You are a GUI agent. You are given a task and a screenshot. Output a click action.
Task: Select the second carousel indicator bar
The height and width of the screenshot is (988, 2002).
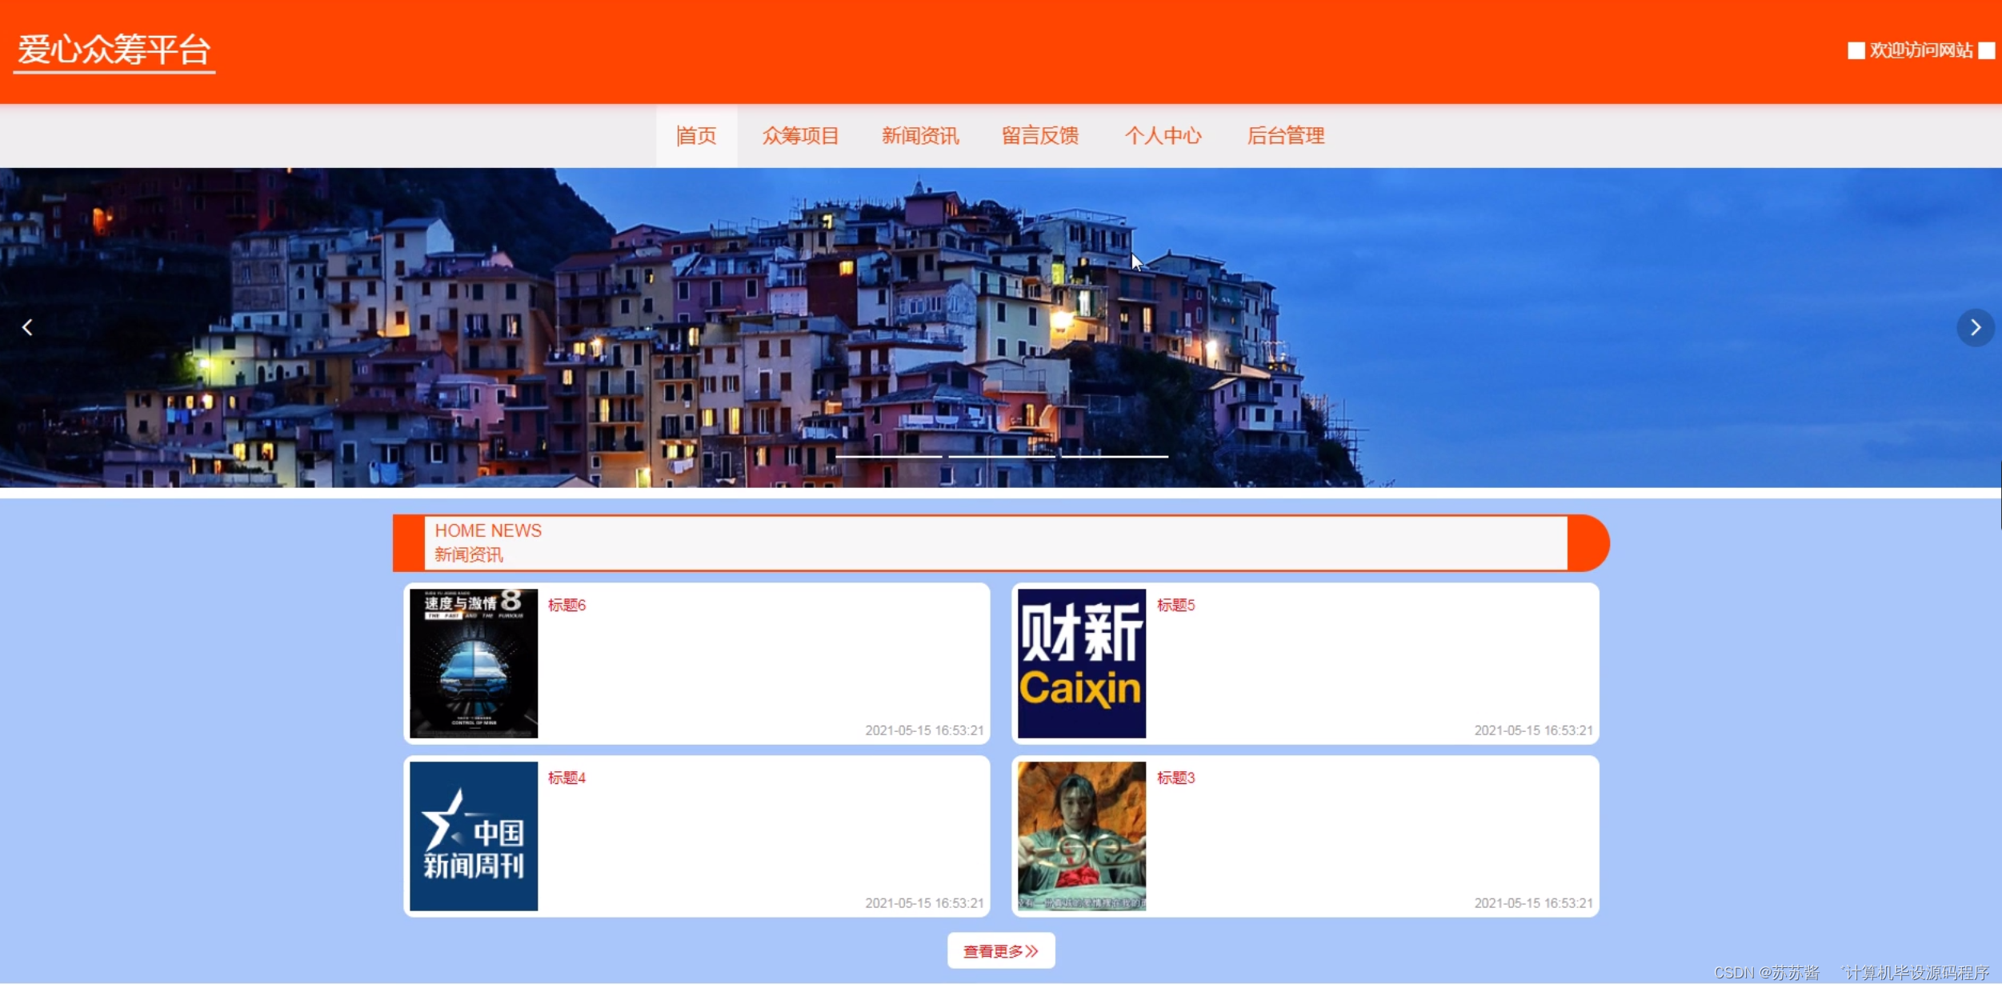click(x=1002, y=456)
